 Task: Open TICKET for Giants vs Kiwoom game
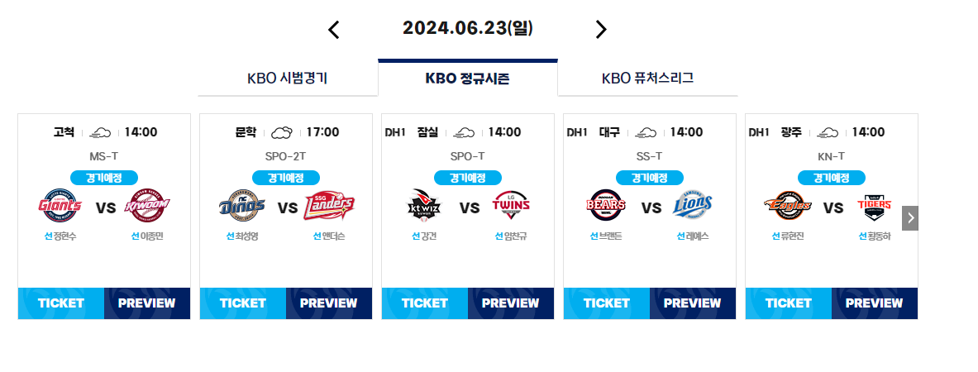coord(61,303)
